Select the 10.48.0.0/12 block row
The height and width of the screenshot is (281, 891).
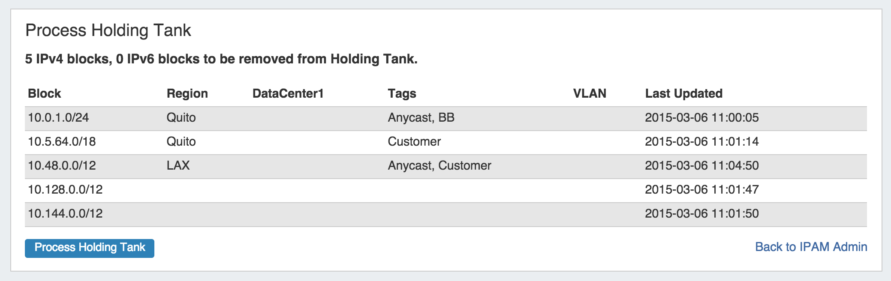pyautogui.click(x=62, y=166)
